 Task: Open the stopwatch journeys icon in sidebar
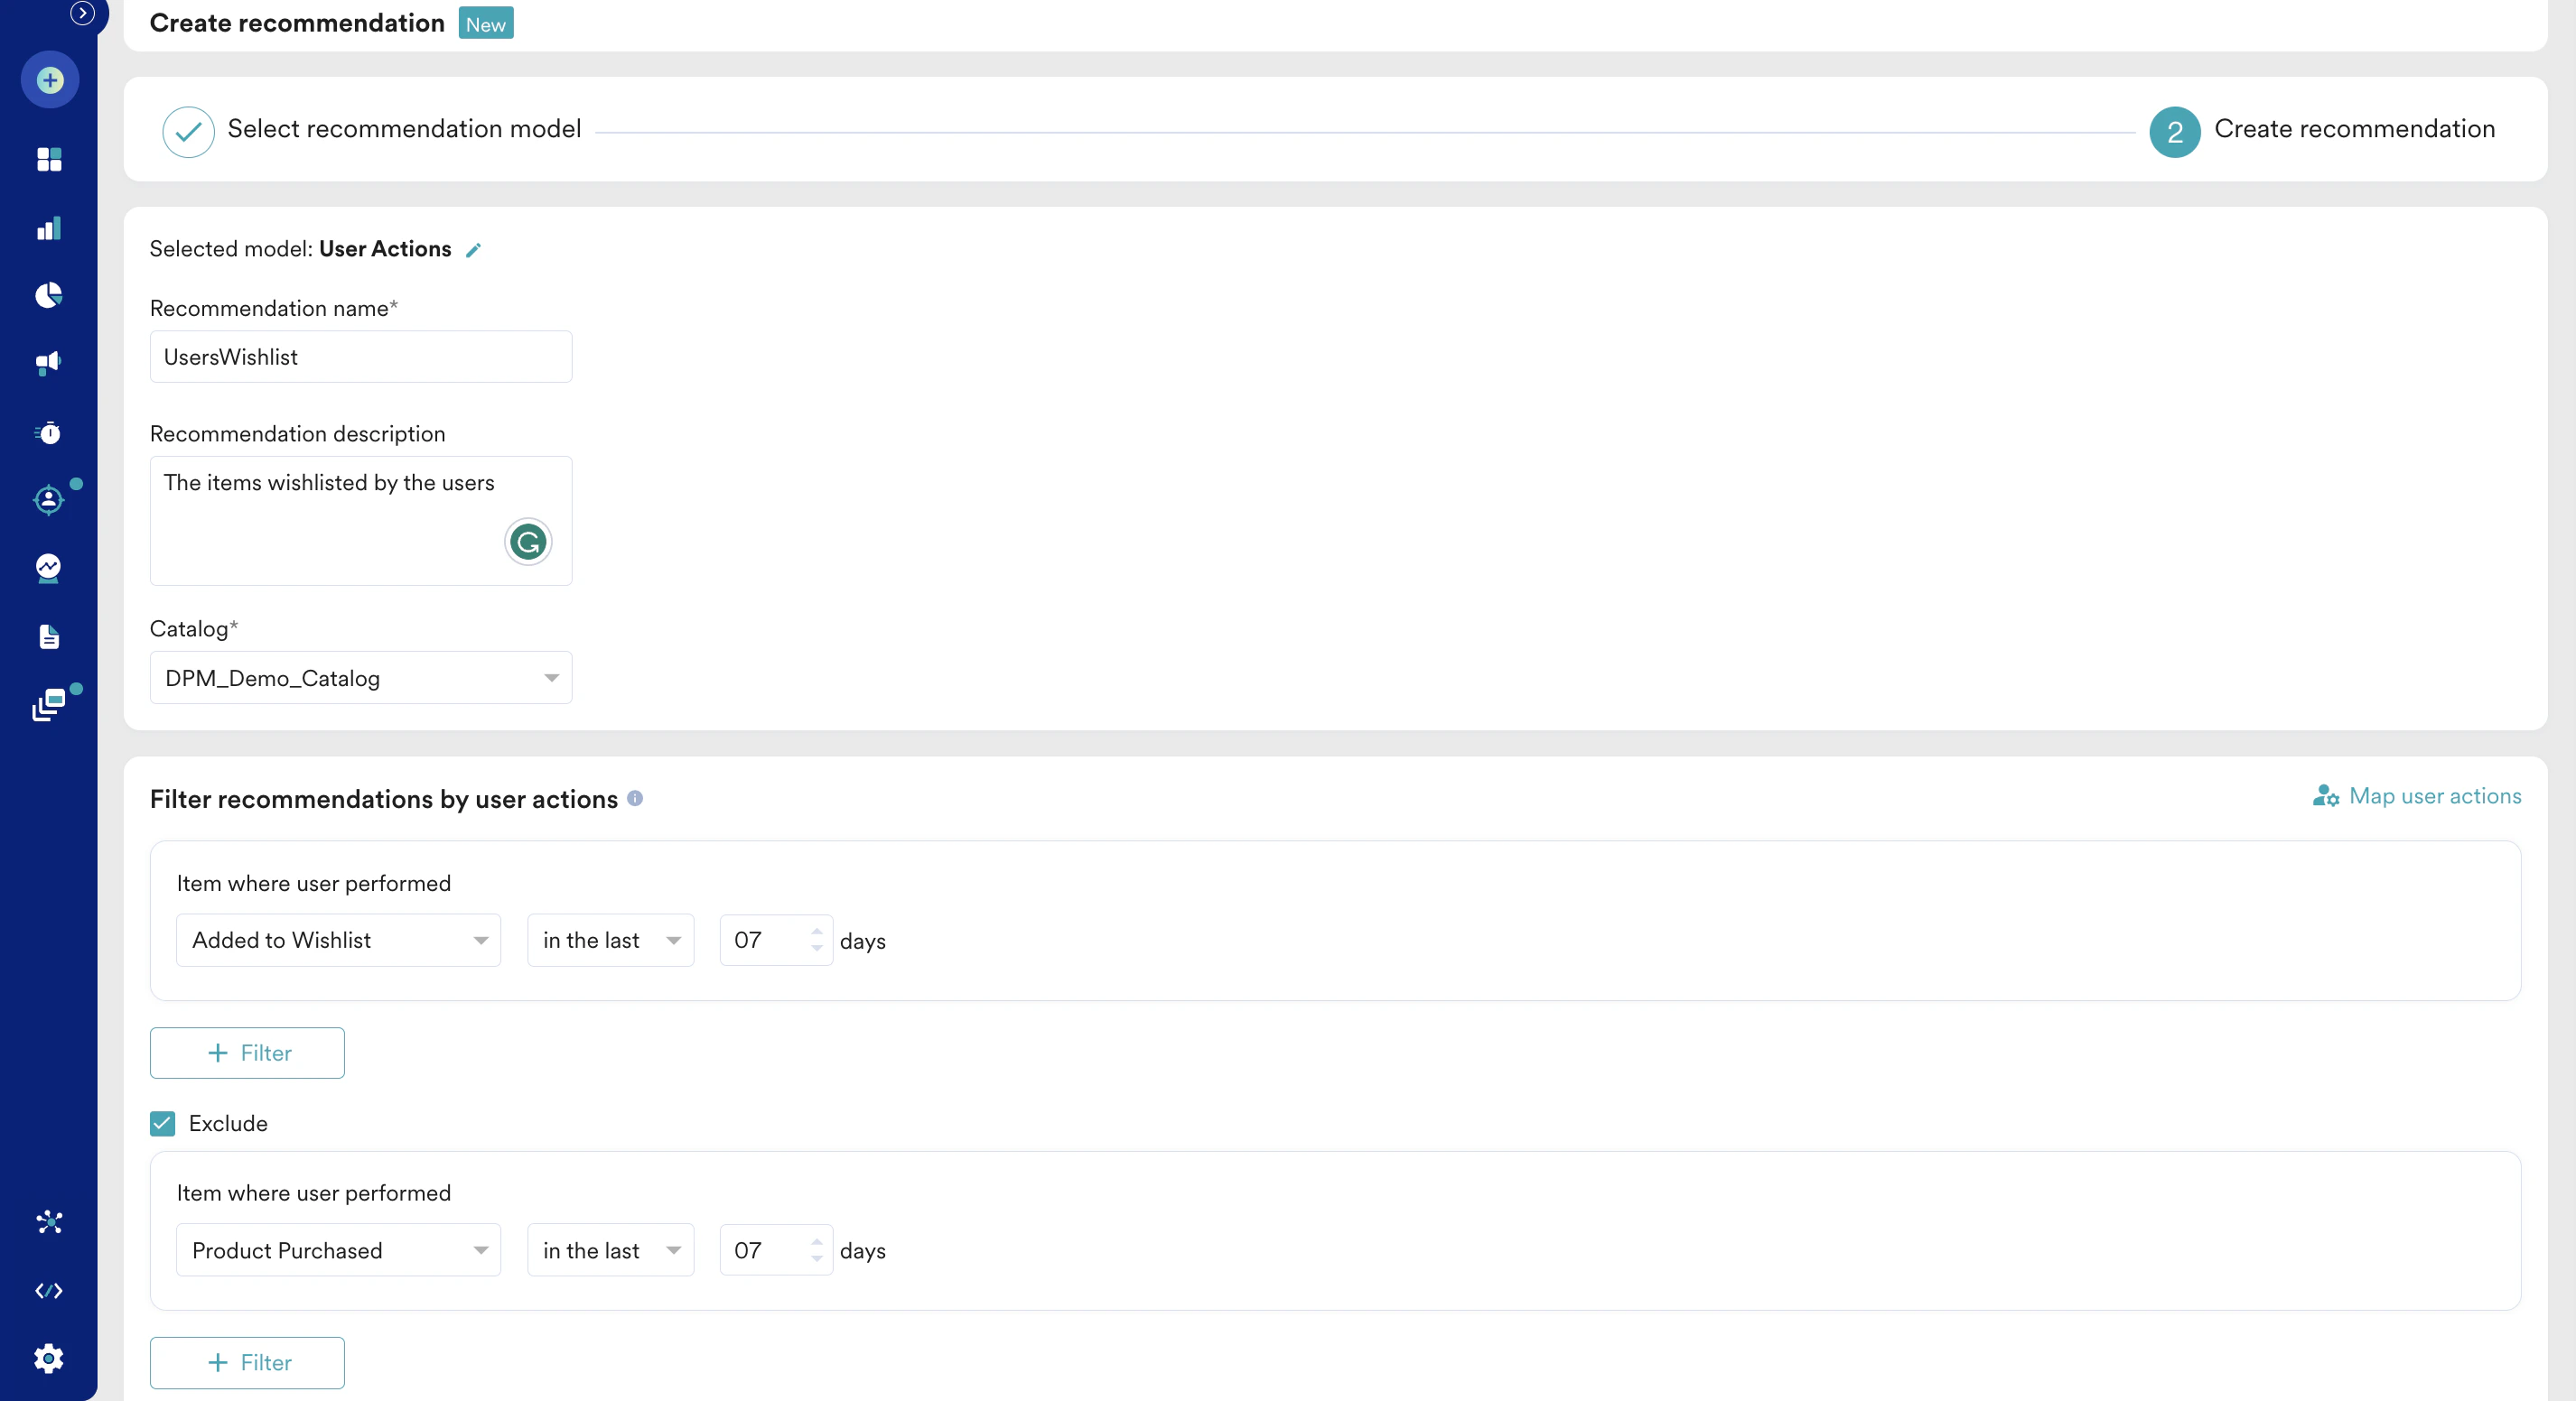tap(49, 431)
